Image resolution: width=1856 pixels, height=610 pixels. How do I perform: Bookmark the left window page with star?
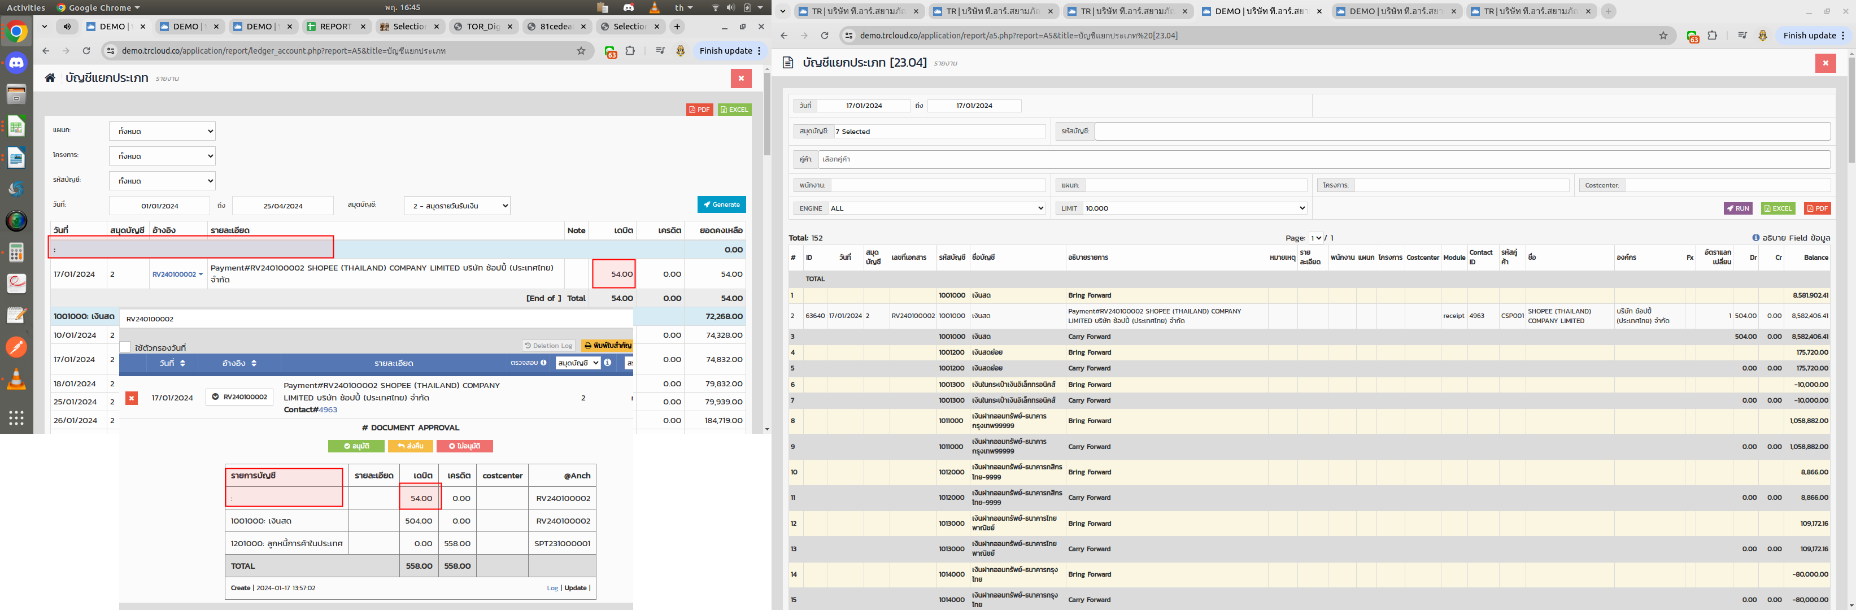click(581, 50)
